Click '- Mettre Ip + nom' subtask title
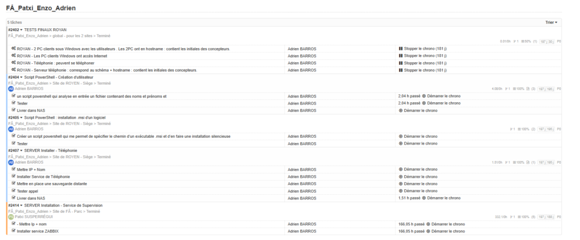 (x=32, y=224)
